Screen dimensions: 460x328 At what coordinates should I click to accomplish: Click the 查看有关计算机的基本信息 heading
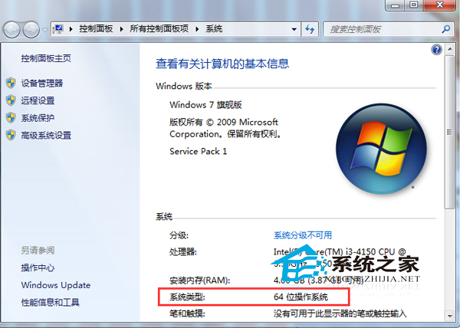(x=222, y=64)
